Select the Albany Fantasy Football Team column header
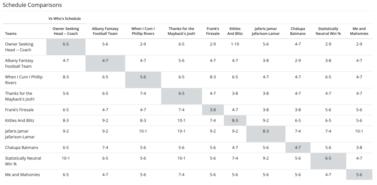This screenshot has height=185, width=377. pyautogui.click(x=105, y=31)
